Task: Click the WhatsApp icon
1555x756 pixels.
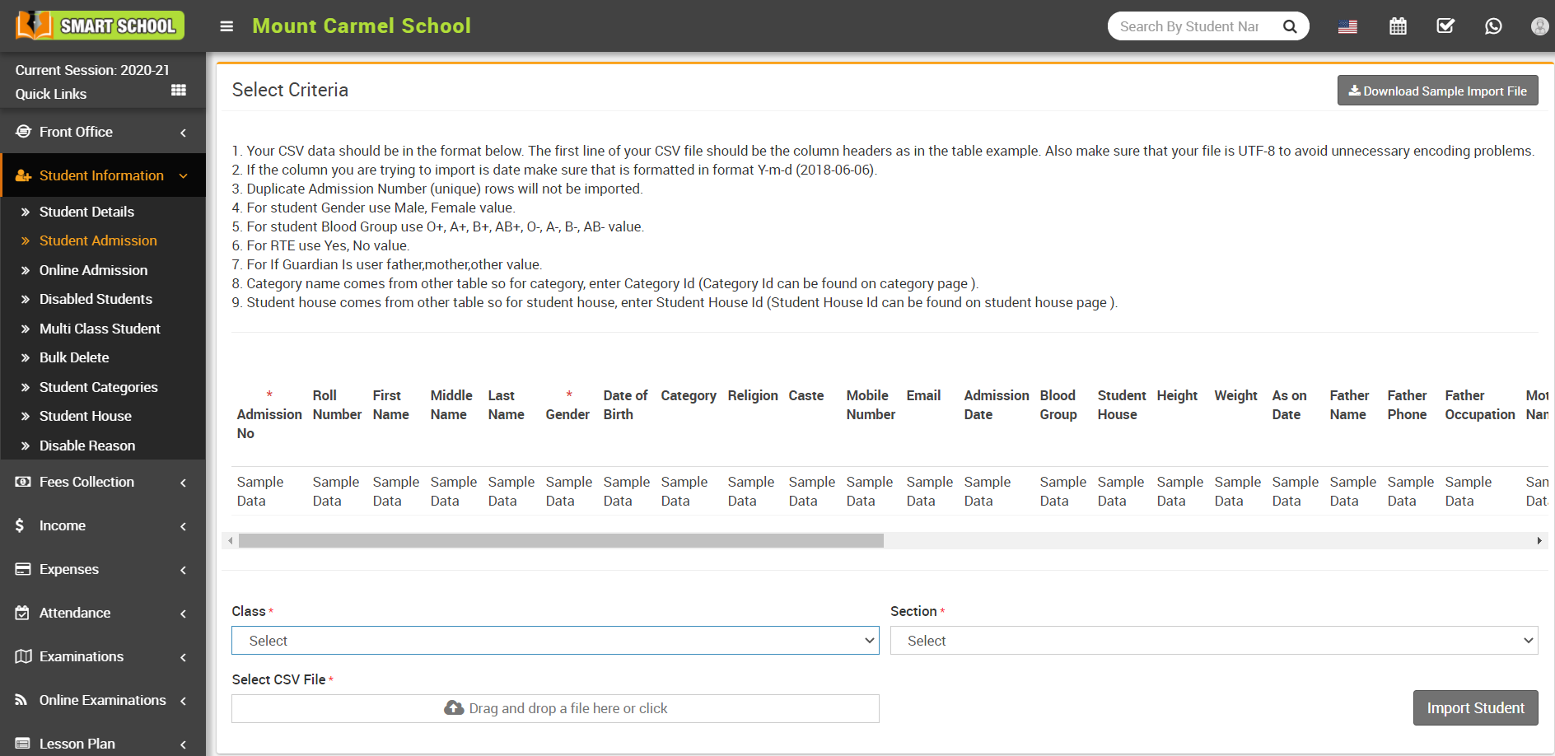Action: 1493,26
